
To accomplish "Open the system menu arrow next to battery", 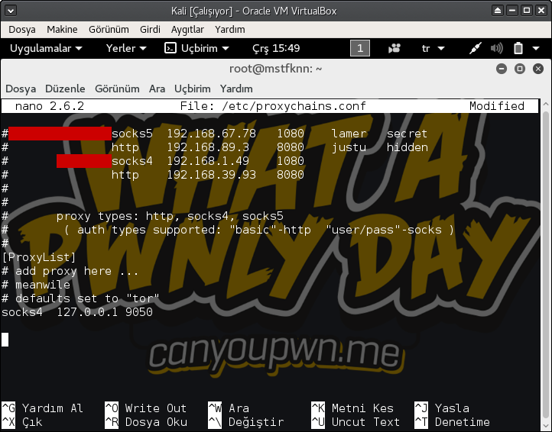I will 536,48.
